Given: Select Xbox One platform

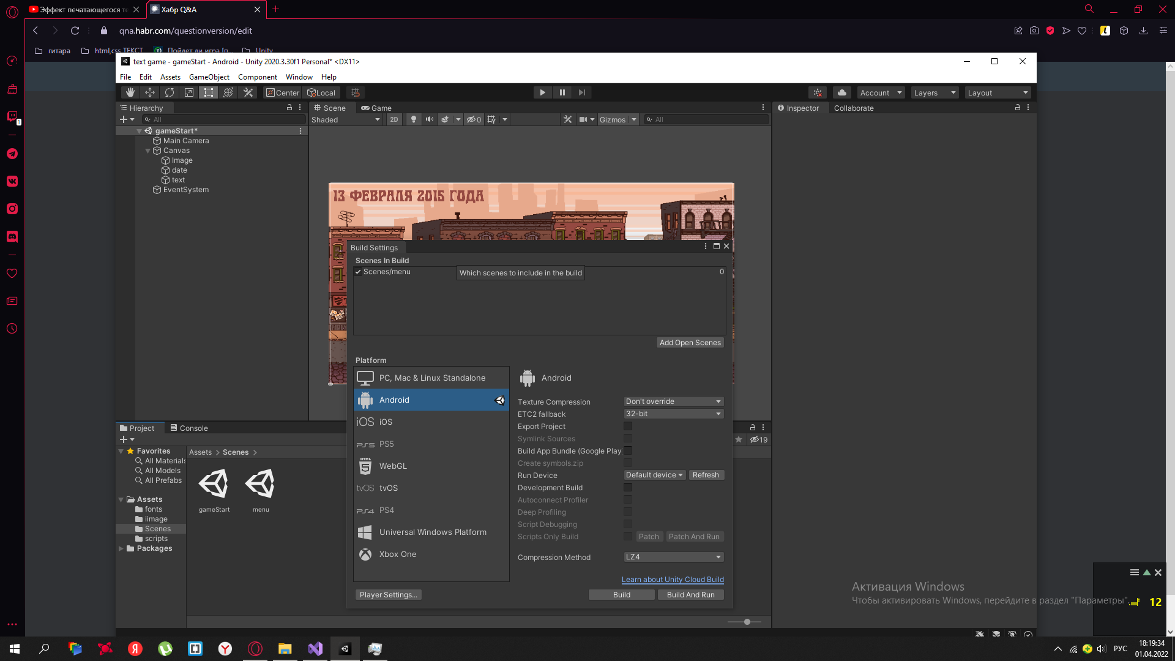Looking at the screenshot, I should coord(431,554).
